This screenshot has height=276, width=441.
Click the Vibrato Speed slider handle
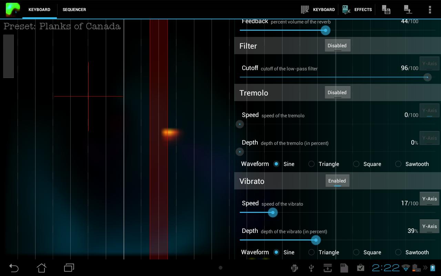[273, 213]
